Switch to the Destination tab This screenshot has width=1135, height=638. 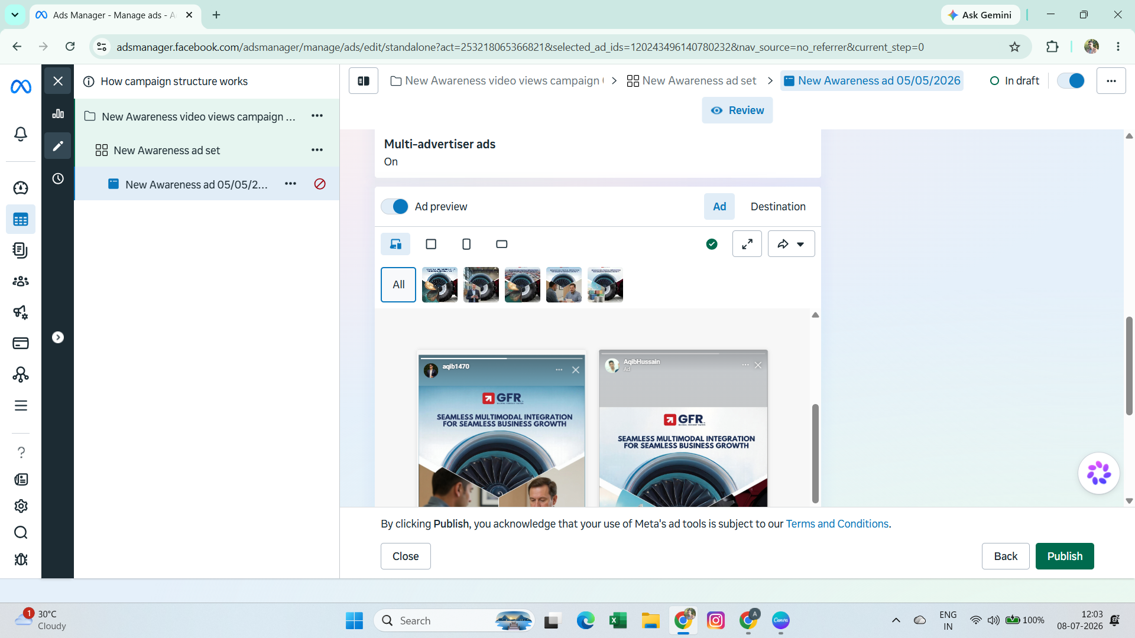pos(778,207)
